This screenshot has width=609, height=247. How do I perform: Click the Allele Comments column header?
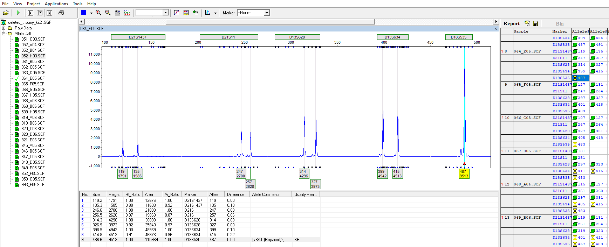[271, 195]
